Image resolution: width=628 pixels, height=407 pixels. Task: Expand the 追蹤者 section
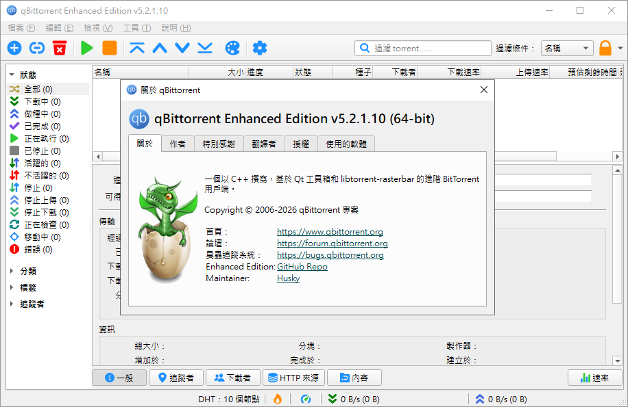click(x=12, y=304)
